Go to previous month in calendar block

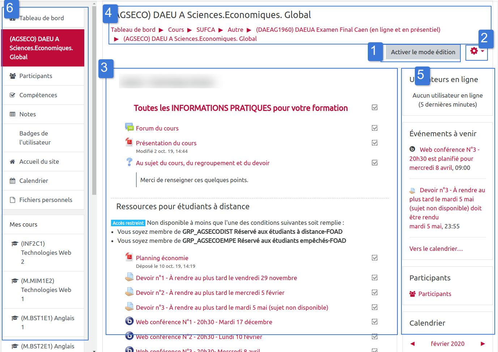click(x=412, y=344)
